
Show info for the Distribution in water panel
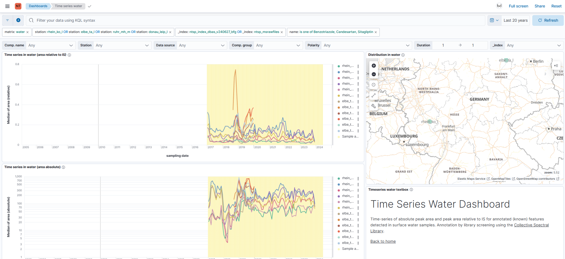[403, 55]
